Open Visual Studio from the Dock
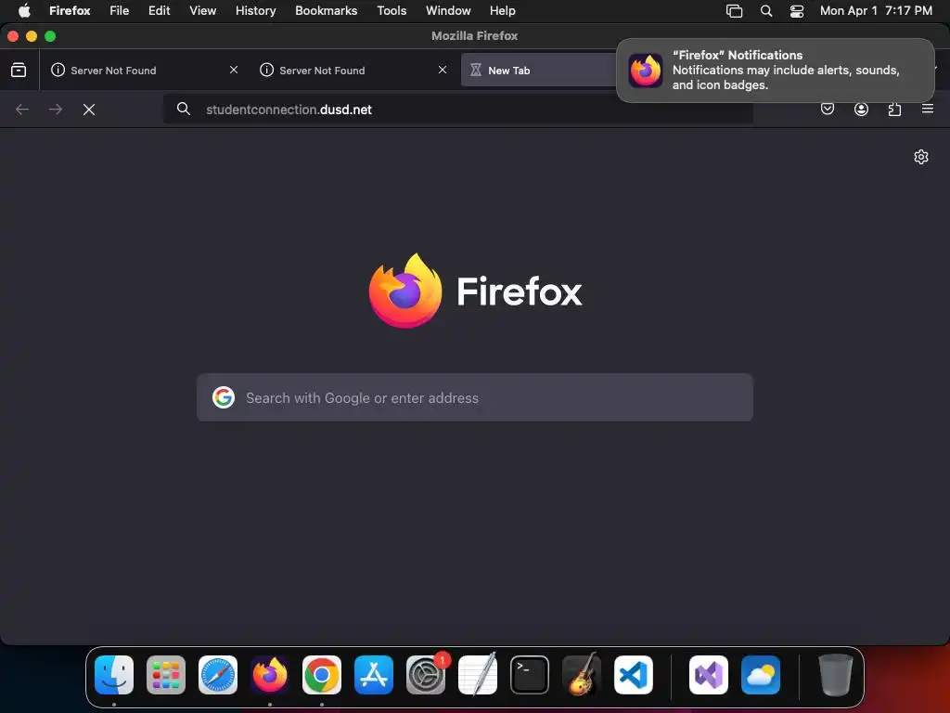 pos(709,675)
